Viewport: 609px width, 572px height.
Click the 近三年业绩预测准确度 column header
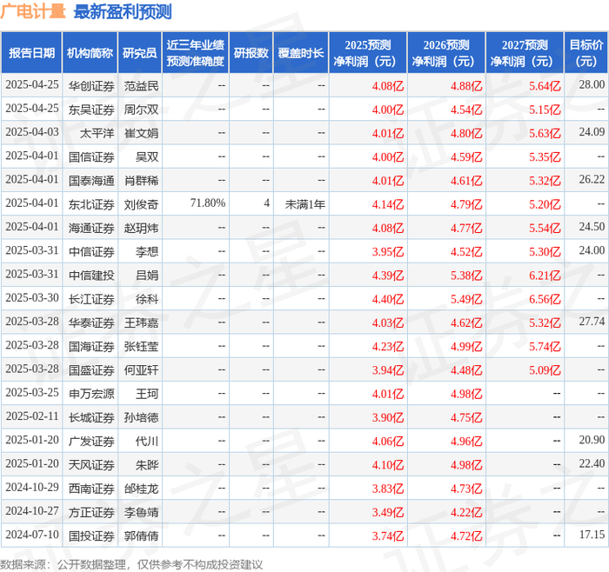pyautogui.click(x=196, y=53)
